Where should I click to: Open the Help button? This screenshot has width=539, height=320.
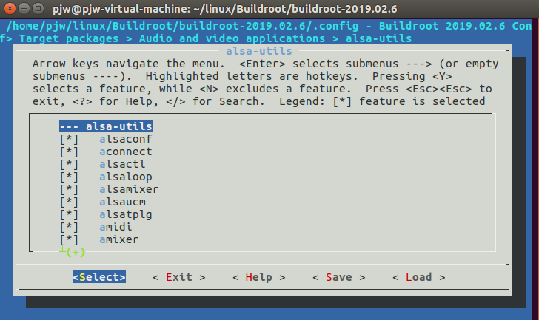(259, 277)
